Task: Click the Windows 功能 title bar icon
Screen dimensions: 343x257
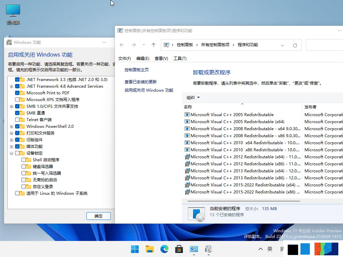Action: tap(9, 42)
